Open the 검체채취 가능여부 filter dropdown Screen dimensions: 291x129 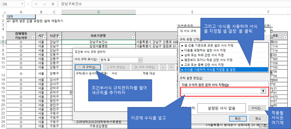tap(33, 38)
